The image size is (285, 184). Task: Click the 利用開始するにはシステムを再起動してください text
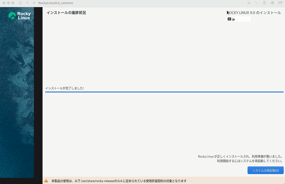tap(250, 161)
